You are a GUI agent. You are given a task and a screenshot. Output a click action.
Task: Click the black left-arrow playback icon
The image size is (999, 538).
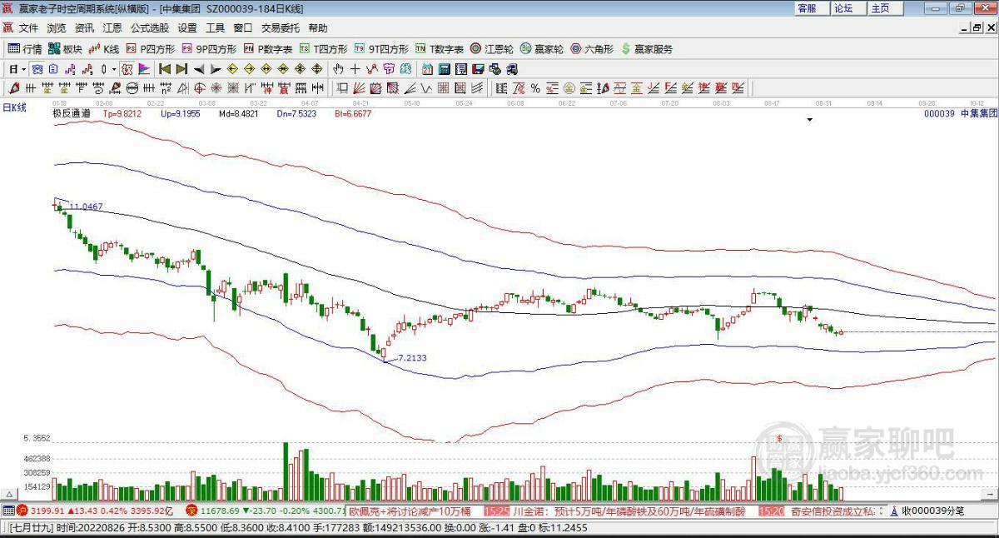pyautogui.click(x=199, y=68)
